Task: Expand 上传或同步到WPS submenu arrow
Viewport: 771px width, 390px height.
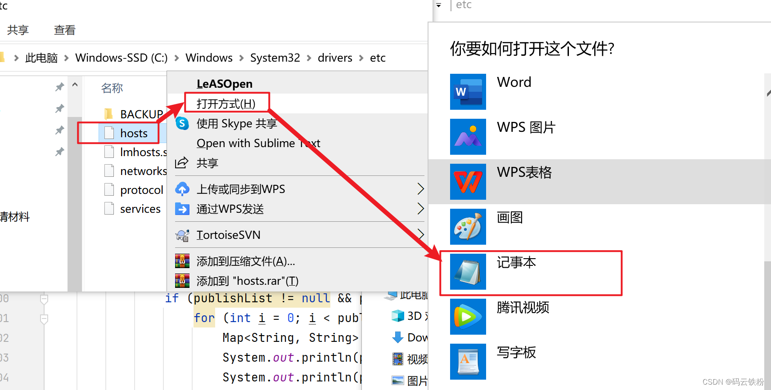Action: (420, 189)
